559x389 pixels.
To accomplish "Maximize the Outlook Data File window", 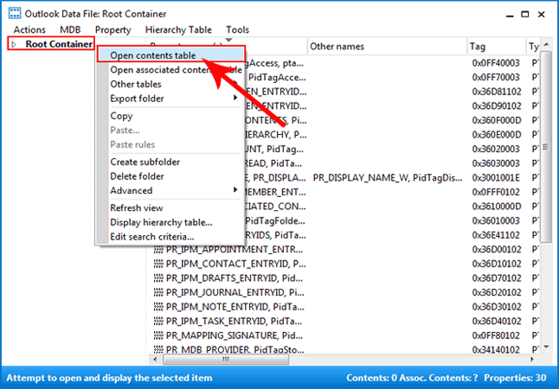I will point(524,14).
